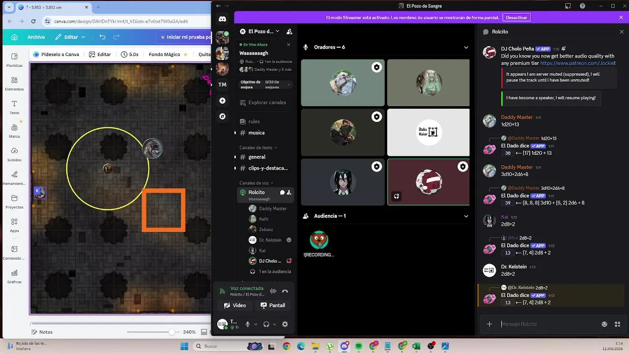
Task: Open Spotify from Windows taskbar
Action: (359, 346)
